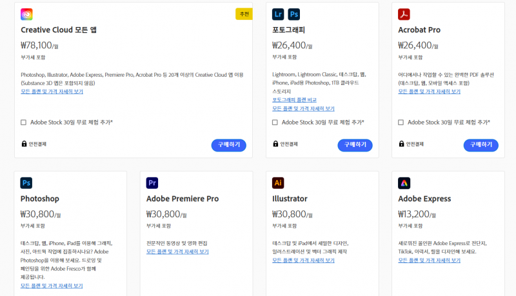Tick Adobe Stock trial checkbox for Acrobat Pro
516x296 pixels.
[x=401, y=123]
